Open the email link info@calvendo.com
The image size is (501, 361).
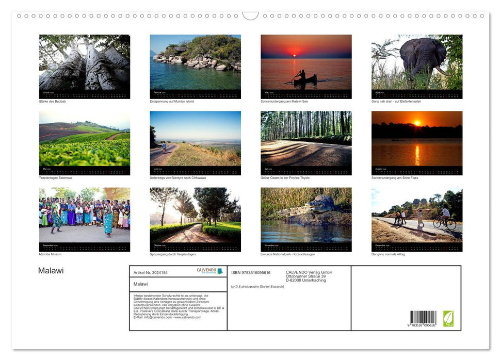coord(158,317)
